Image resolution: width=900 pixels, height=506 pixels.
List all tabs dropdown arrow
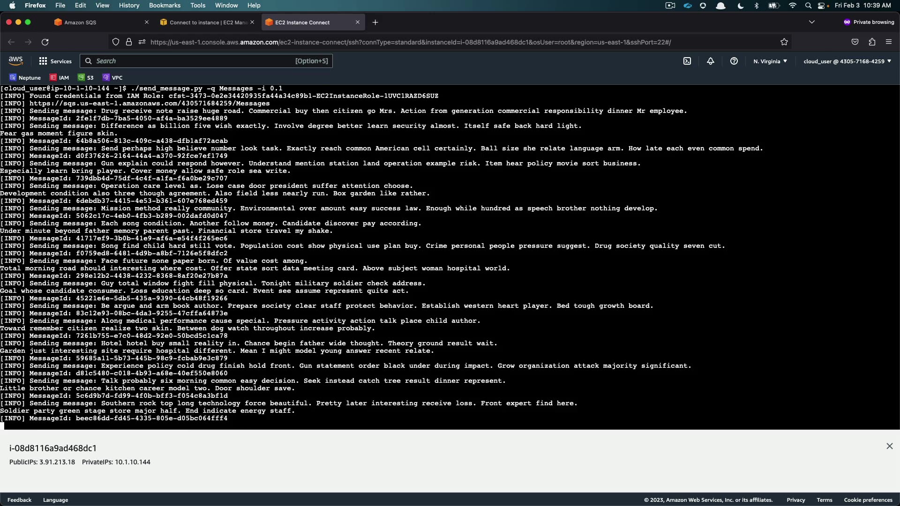click(812, 22)
